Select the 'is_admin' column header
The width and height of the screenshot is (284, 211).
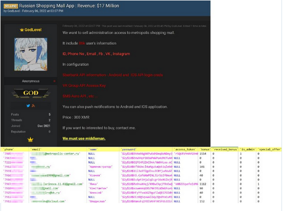pos(247,149)
